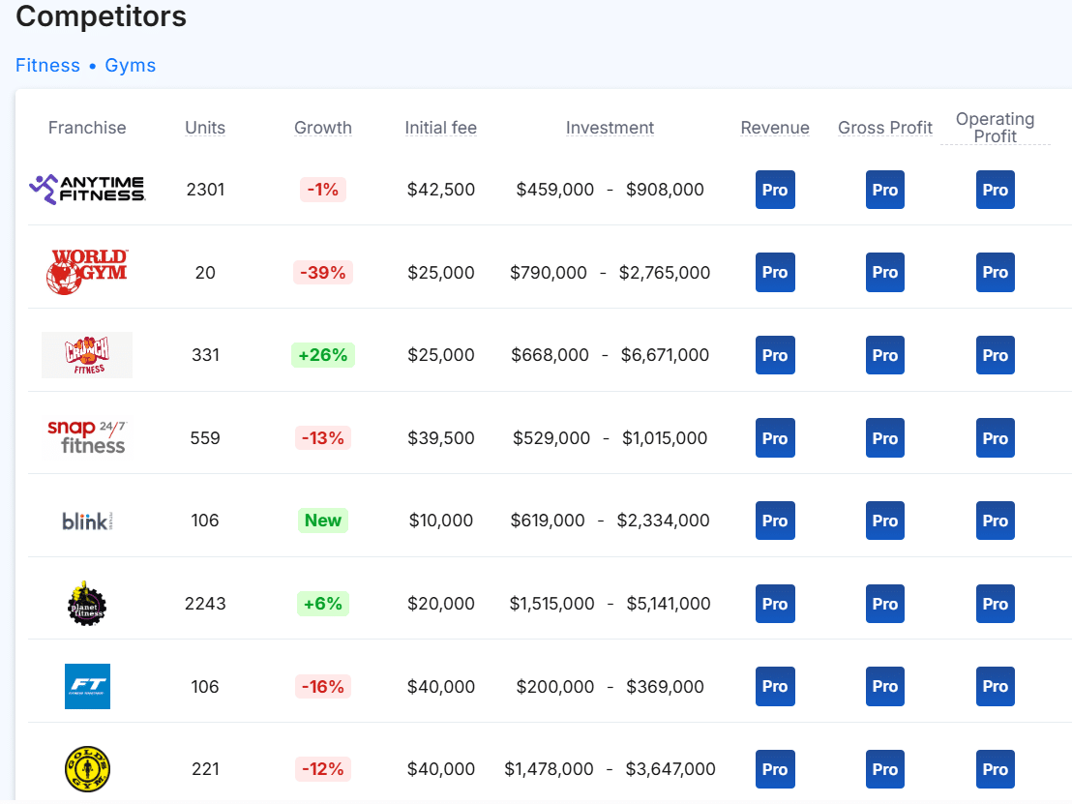Unlock Gold's Gym Gross Profit Pro button
1072x804 pixels.
coord(884,769)
